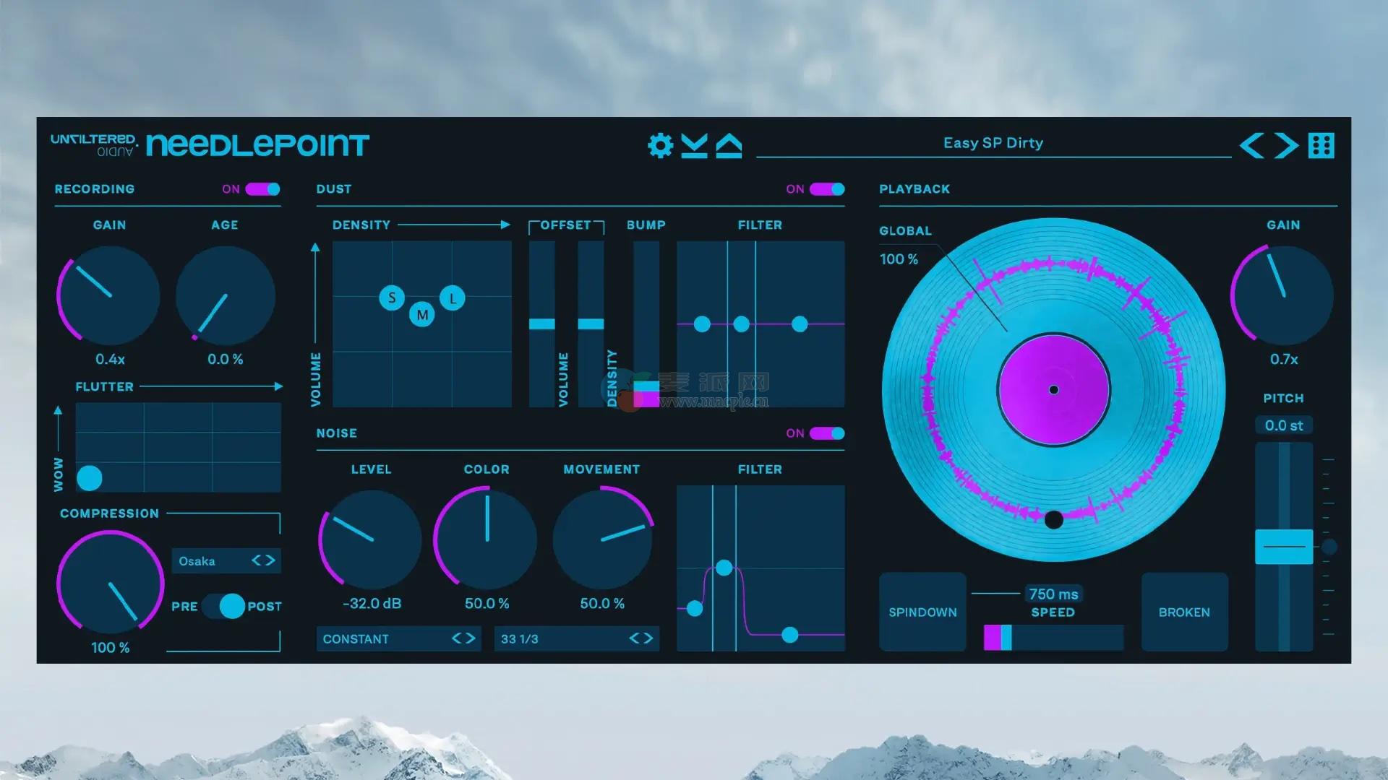The width and height of the screenshot is (1388, 780).
Task: Select the S dust particle node
Action: [x=392, y=298]
